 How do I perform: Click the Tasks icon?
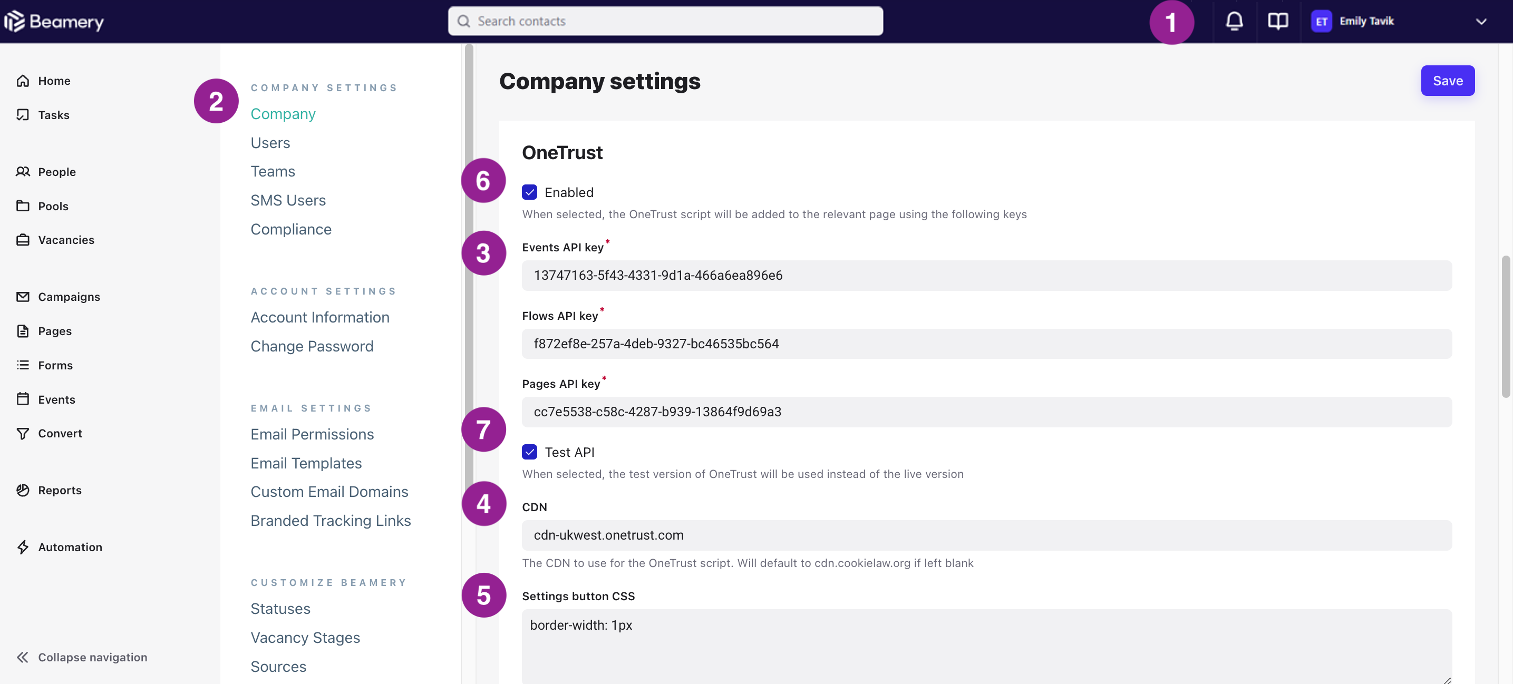coord(23,114)
